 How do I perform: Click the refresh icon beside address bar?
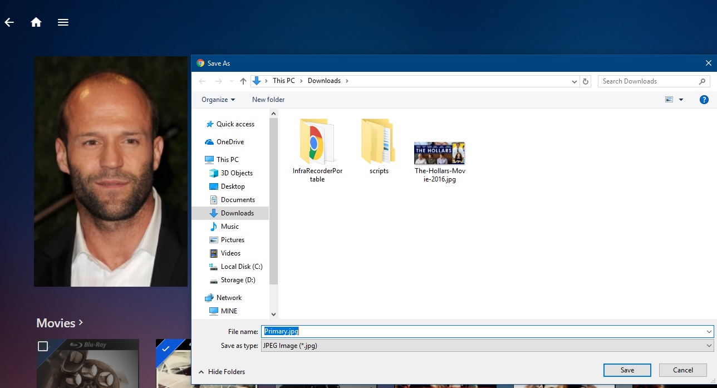coord(585,81)
